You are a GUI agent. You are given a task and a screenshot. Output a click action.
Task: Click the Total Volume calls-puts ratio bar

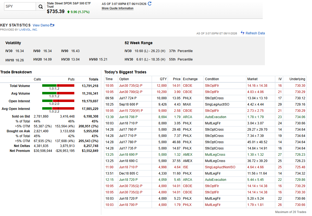tap(58, 86)
